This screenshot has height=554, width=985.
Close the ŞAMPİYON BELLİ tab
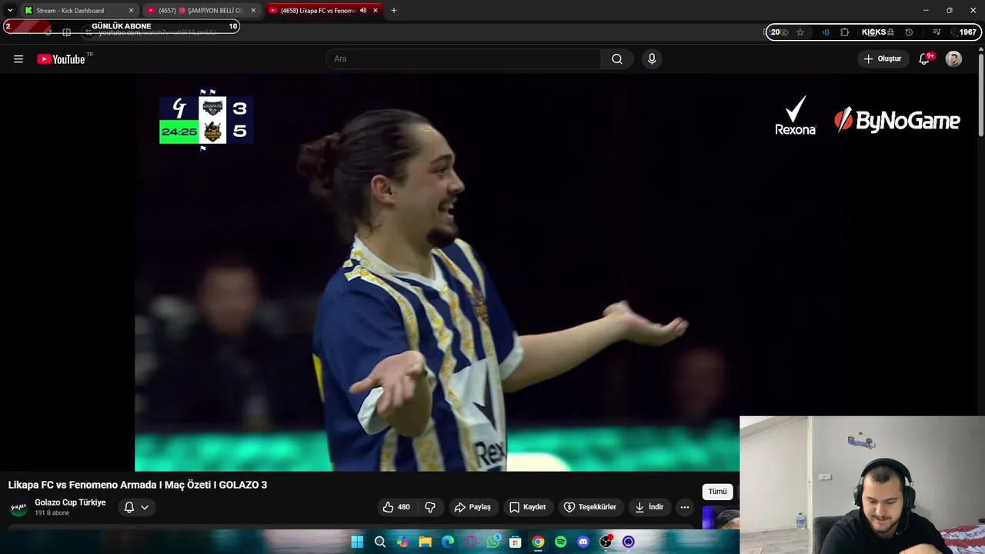[x=253, y=11]
